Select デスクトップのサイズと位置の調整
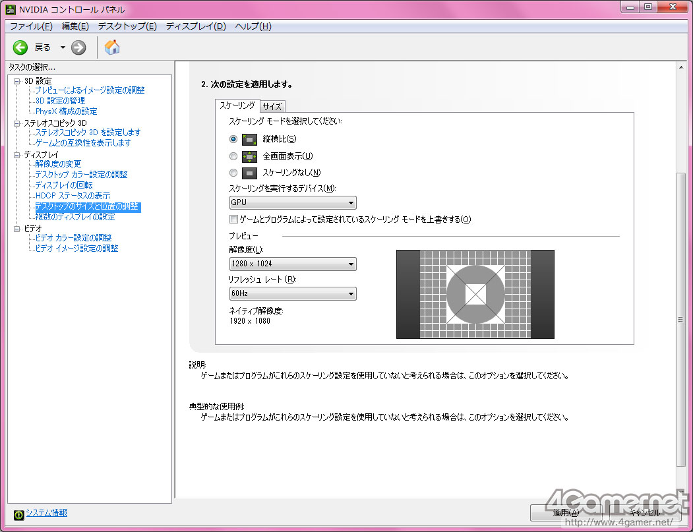The height and width of the screenshot is (532, 693). (88, 206)
